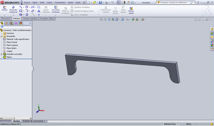This screenshot has width=214, height=126.
Task: Click the Rebuild traffic light icon
Action: point(124,2)
